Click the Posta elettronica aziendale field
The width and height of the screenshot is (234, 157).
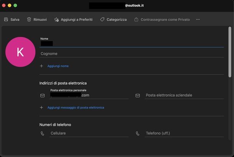tap(184, 95)
